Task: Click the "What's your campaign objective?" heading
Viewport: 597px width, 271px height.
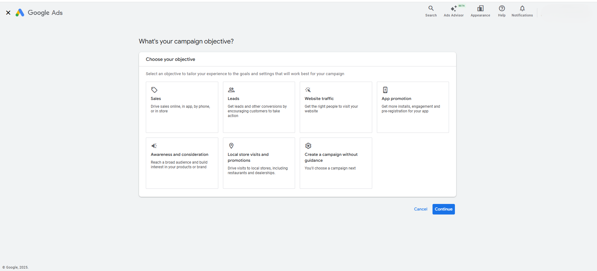Action: (x=186, y=42)
